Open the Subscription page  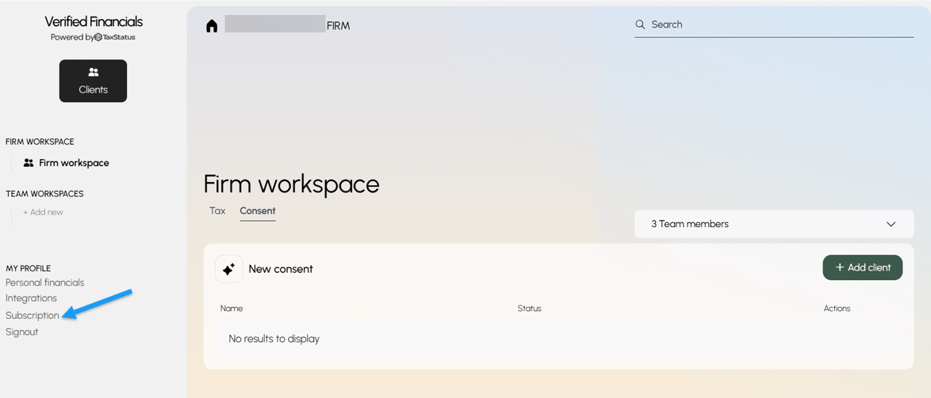[x=33, y=315]
